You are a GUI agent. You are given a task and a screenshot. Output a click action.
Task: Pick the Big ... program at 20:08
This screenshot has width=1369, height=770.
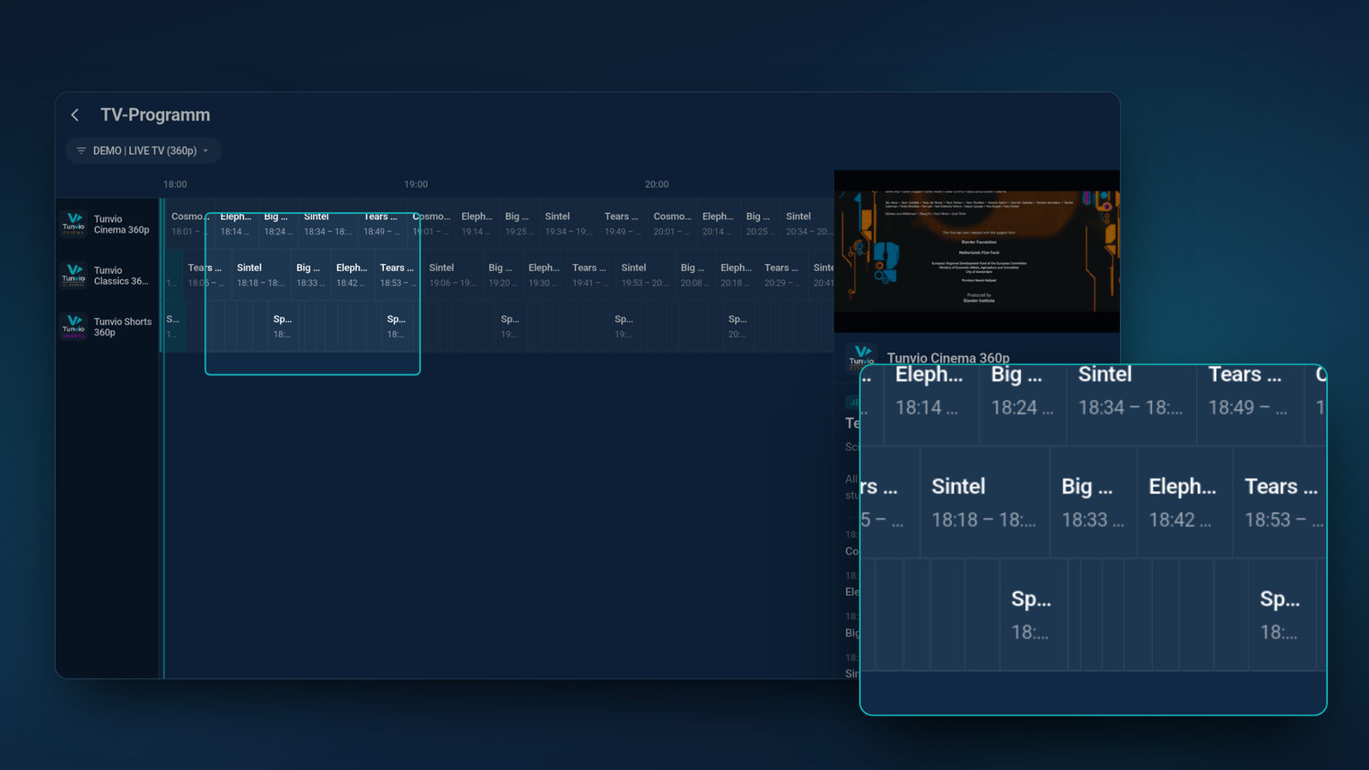(695, 275)
